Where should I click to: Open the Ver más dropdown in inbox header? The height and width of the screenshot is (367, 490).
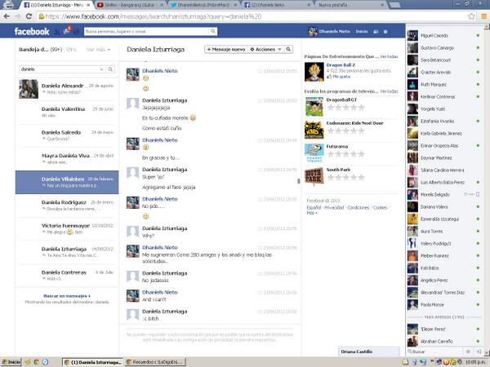point(98,50)
